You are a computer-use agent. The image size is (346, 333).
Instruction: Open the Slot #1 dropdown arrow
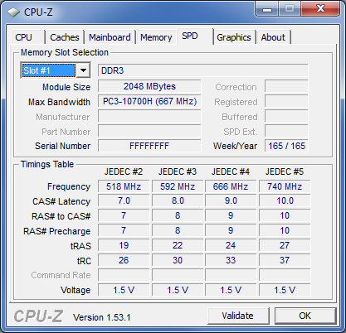pos(83,70)
